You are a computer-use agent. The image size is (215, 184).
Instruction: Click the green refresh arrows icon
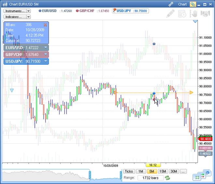pyautogui.click(x=167, y=178)
